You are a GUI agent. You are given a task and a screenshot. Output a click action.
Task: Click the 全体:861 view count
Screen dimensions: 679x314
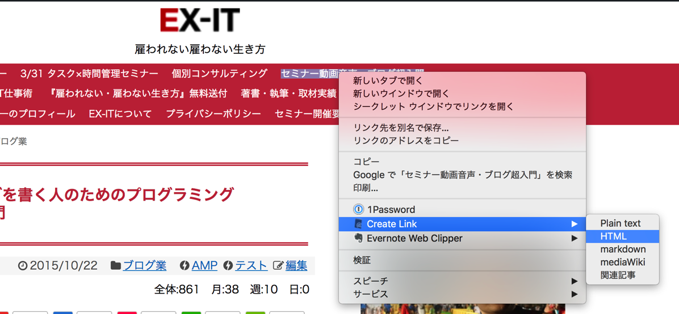tap(176, 290)
